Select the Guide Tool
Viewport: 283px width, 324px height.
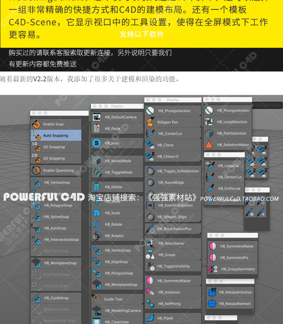click(x=117, y=299)
